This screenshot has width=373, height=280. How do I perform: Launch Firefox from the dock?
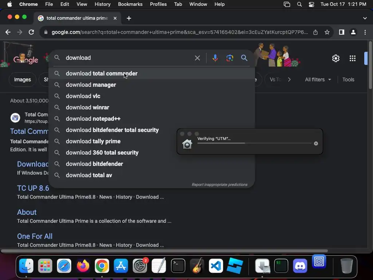[x=83, y=266]
